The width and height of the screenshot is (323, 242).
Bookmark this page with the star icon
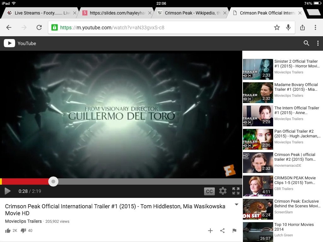pyautogui.click(x=277, y=27)
